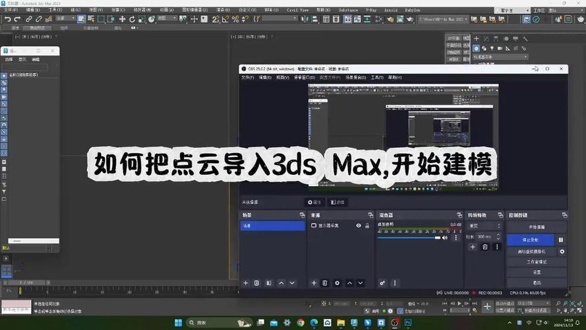Move selected scene up with chevron
Viewport: 586px width, 330px height.
[281, 283]
